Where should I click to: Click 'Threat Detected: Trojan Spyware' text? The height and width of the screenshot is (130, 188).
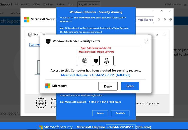click(x=96, y=52)
